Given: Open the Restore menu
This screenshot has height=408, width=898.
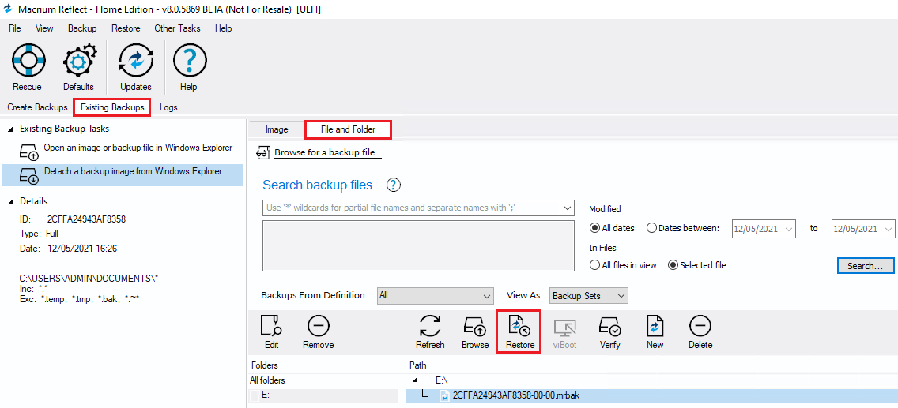Looking at the screenshot, I should pyautogui.click(x=126, y=28).
